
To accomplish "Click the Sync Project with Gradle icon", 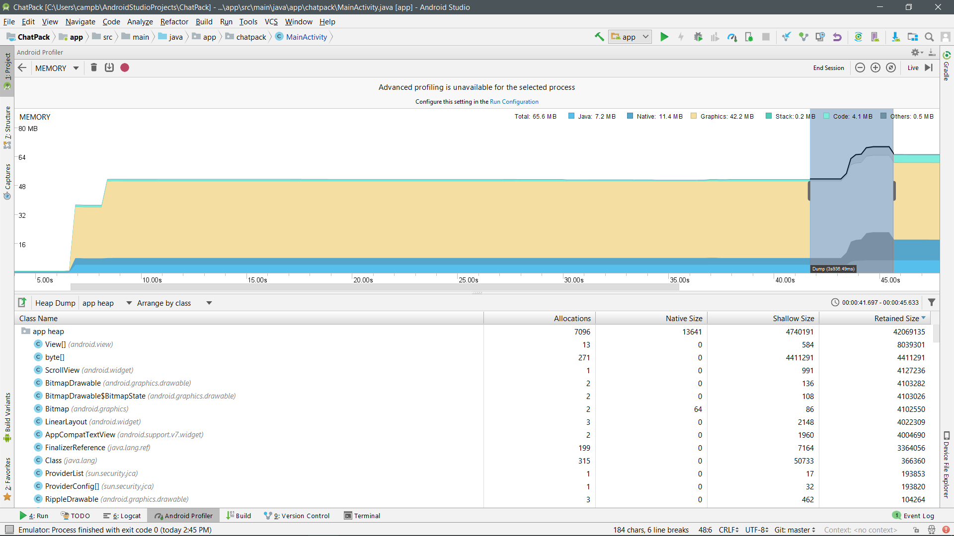I will tap(858, 37).
